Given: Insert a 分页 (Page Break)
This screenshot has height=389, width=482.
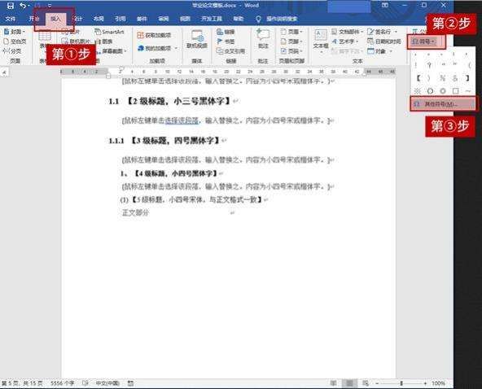Looking at the screenshot, I should (12, 51).
